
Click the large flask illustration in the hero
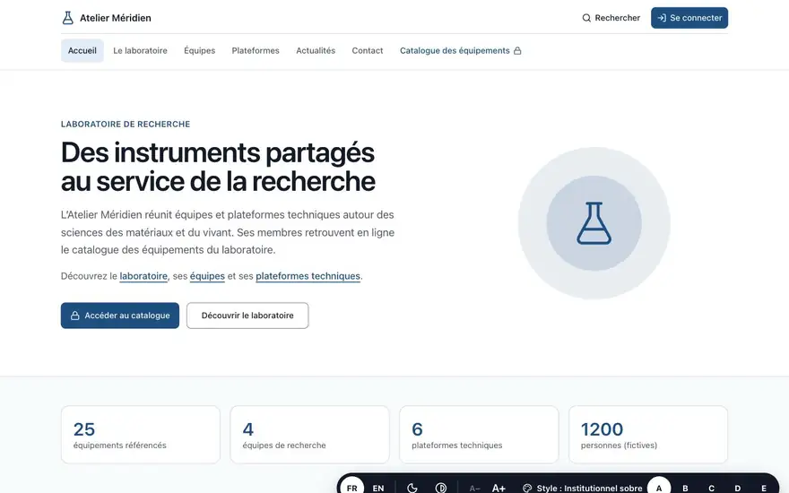(594, 223)
